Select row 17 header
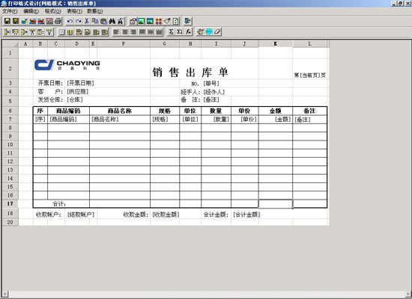The width and height of the screenshot is (412, 299). (x=10, y=203)
